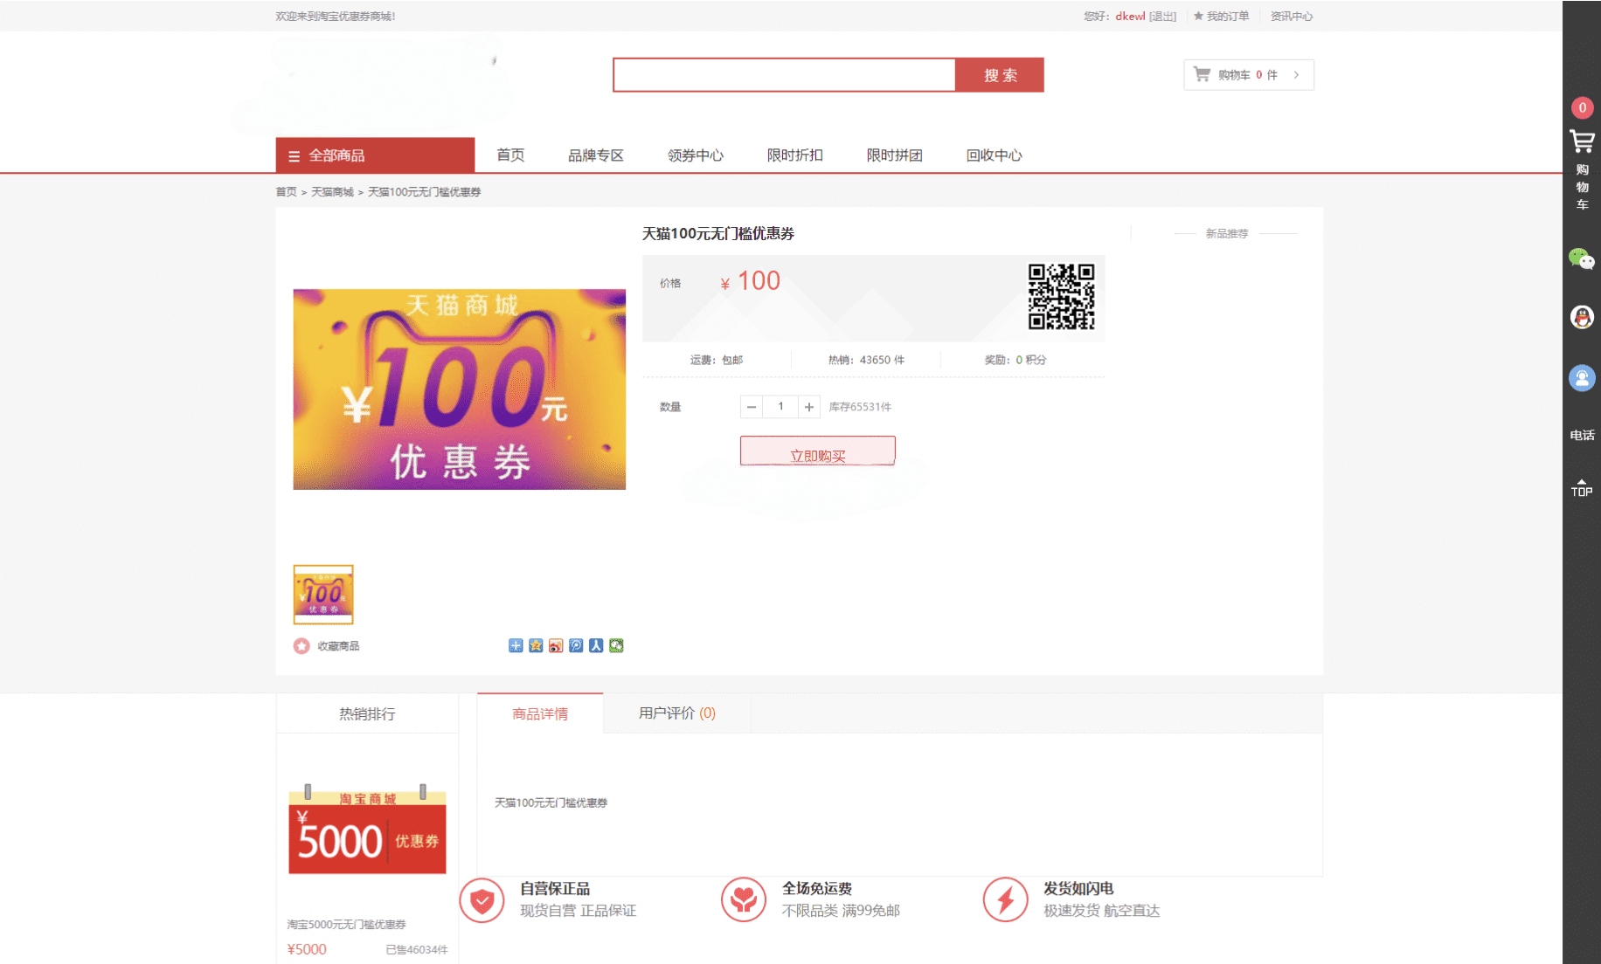Image resolution: width=1601 pixels, height=964 pixels.
Task: Expand the 全部商品 category menu
Action: 375,155
